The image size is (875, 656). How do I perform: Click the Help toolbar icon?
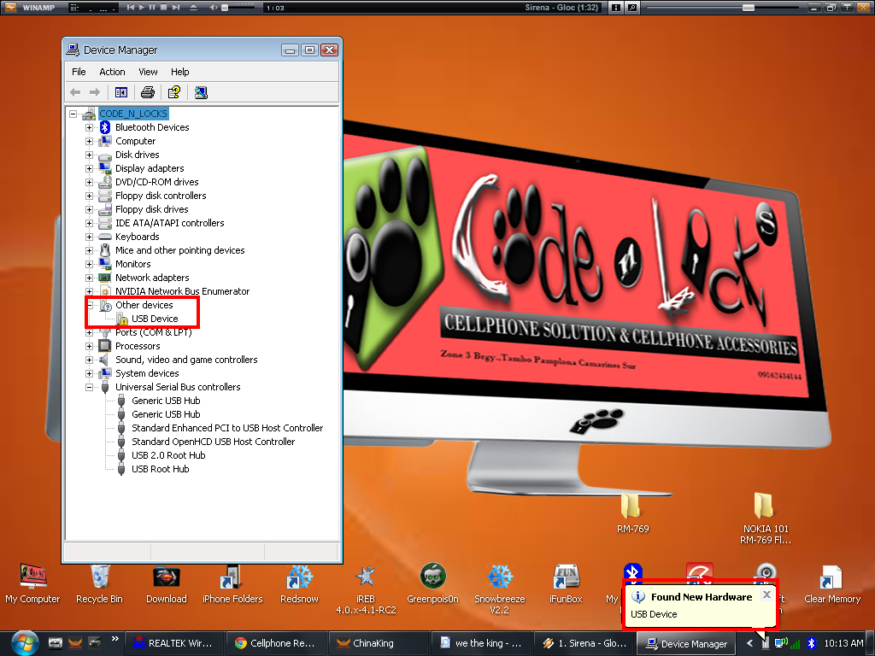pyautogui.click(x=174, y=92)
